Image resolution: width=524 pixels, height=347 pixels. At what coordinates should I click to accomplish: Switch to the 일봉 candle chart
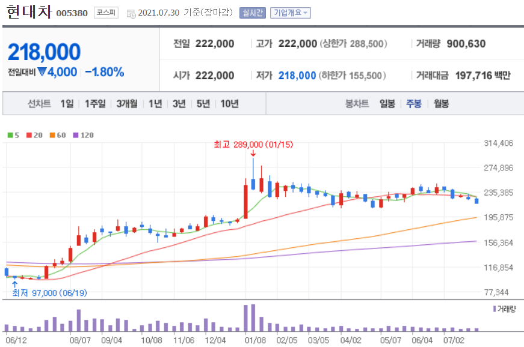(x=387, y=104)
